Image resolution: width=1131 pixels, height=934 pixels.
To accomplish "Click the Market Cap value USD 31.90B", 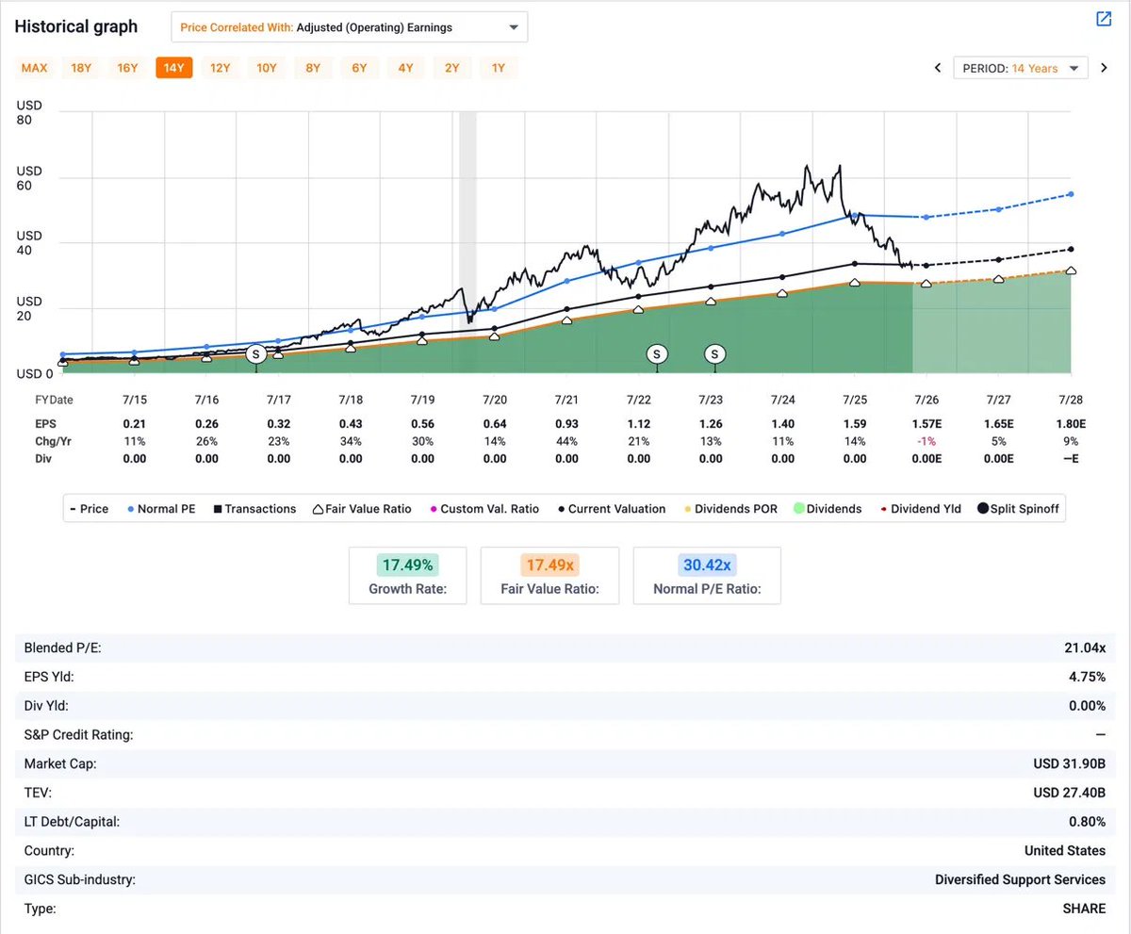I will [x=1070, y=763].
